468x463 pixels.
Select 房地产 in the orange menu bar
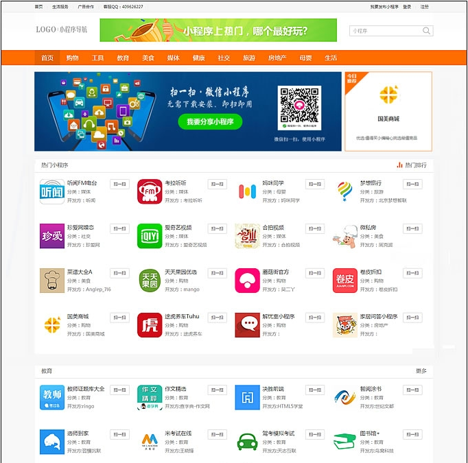pyautogui.click(x=277, y=58)
